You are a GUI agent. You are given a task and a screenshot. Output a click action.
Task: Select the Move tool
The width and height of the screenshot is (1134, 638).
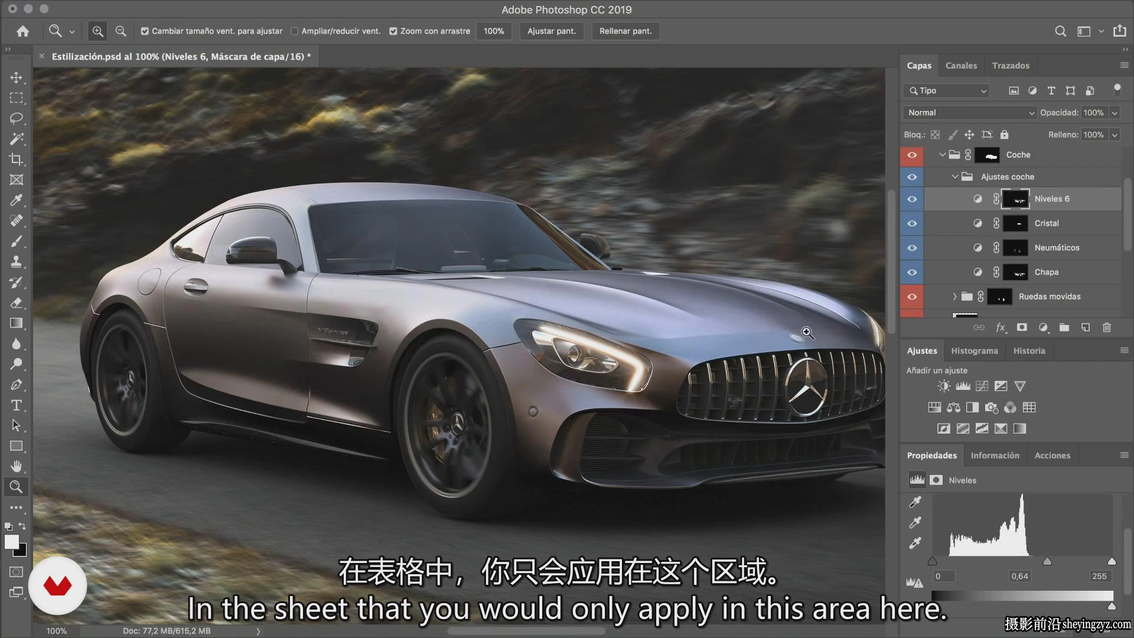coord(16,77)
